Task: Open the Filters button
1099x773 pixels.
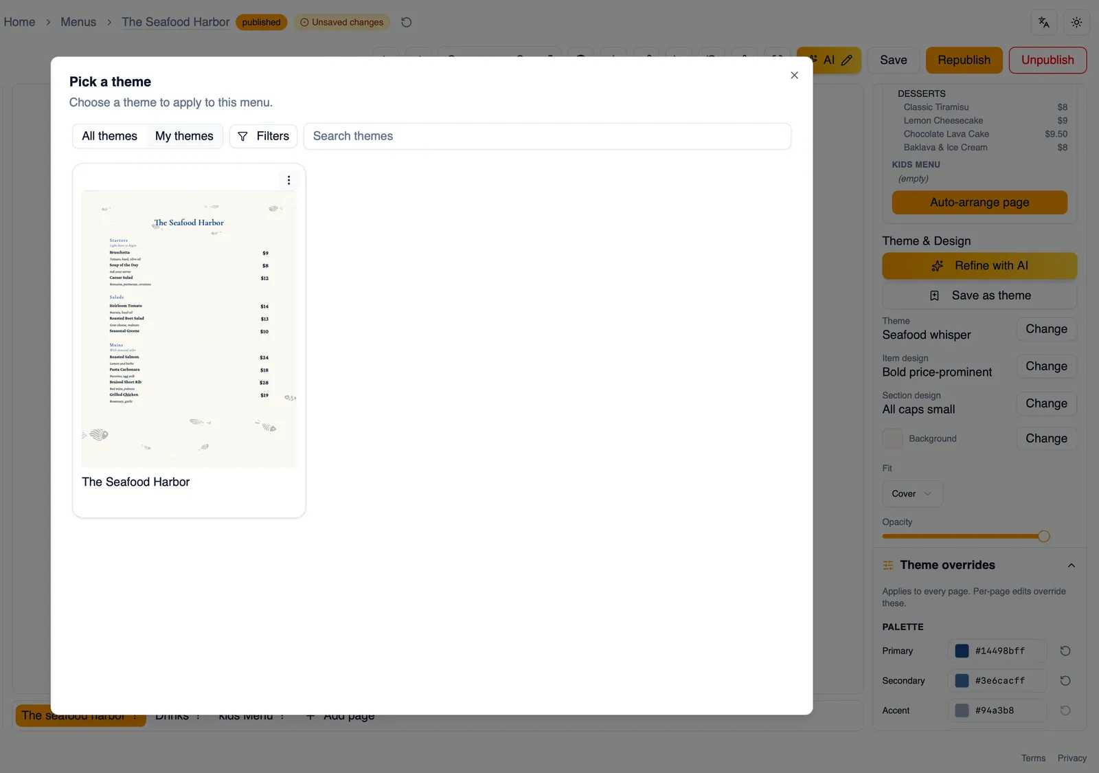Action: point(263,136)
